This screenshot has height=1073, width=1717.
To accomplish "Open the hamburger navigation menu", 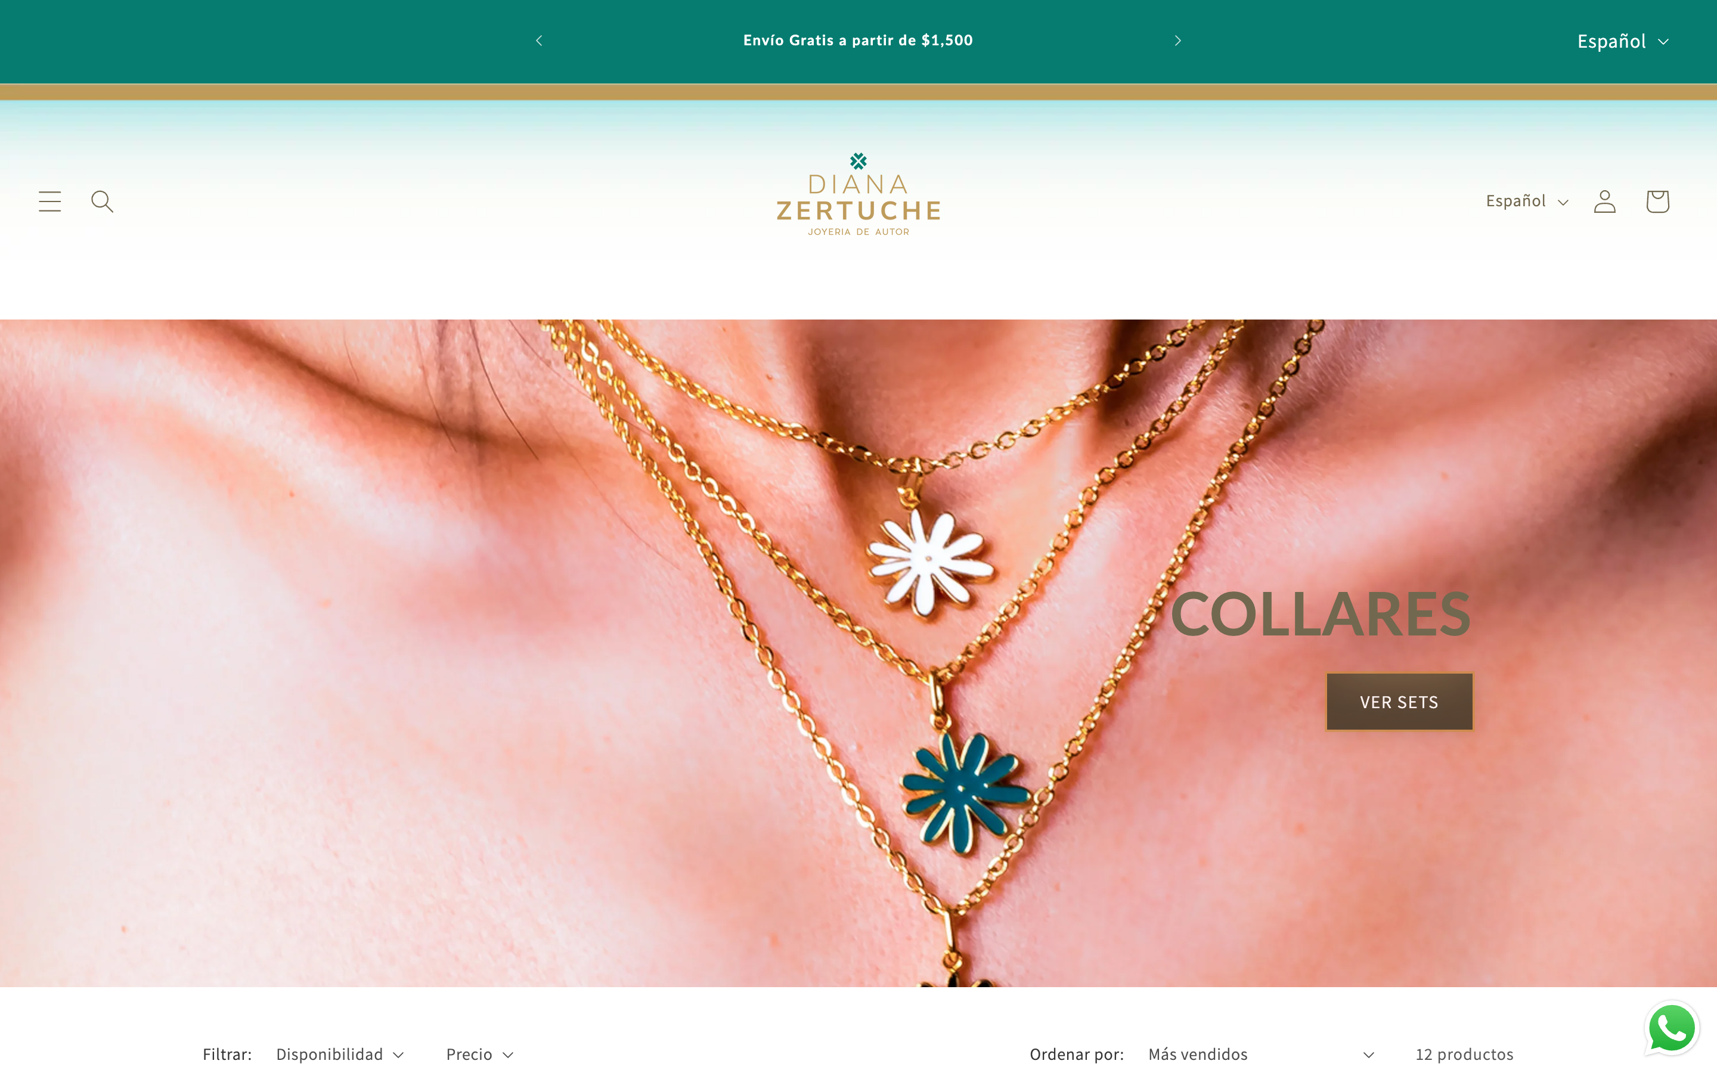I will (49, 201).
